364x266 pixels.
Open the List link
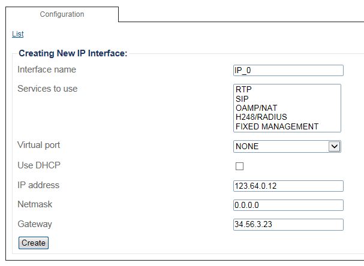(x=17, y=34)
